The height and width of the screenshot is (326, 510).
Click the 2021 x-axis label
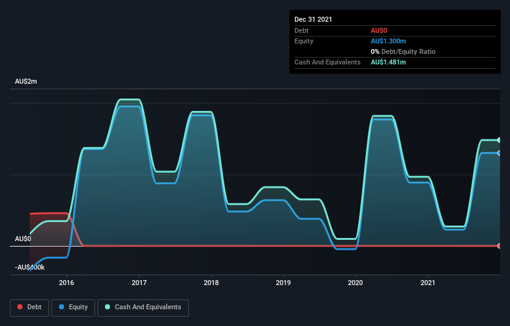point(428,283)
